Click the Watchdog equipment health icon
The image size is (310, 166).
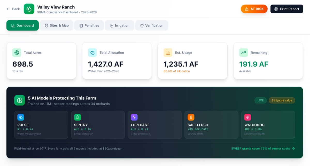click(x=247, y=117)
